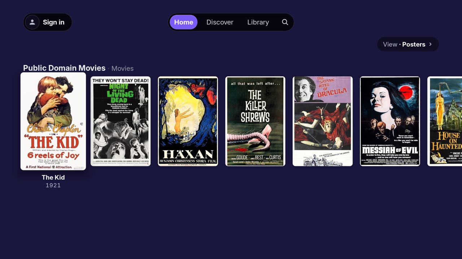Select the Messiah of Evil poster
The height and width of the screenshot is (259, 462).
coord(390,121)
